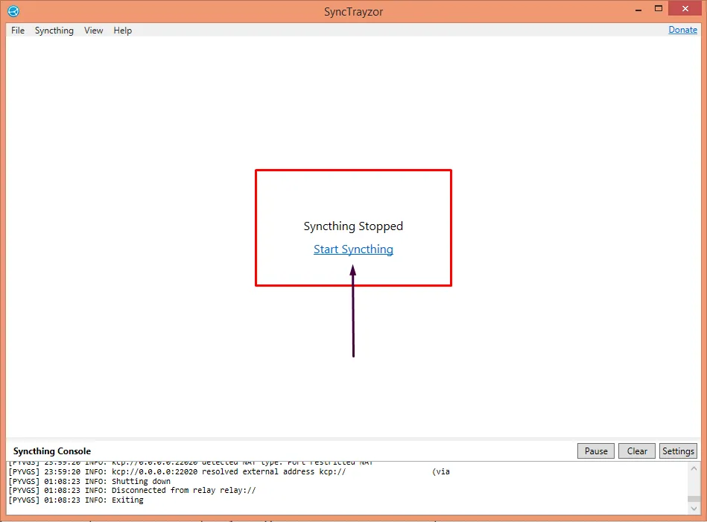The image size is (707, 522).
Task: Click the 'Syncthing Stopped' status text
Action: pos(353,226)
